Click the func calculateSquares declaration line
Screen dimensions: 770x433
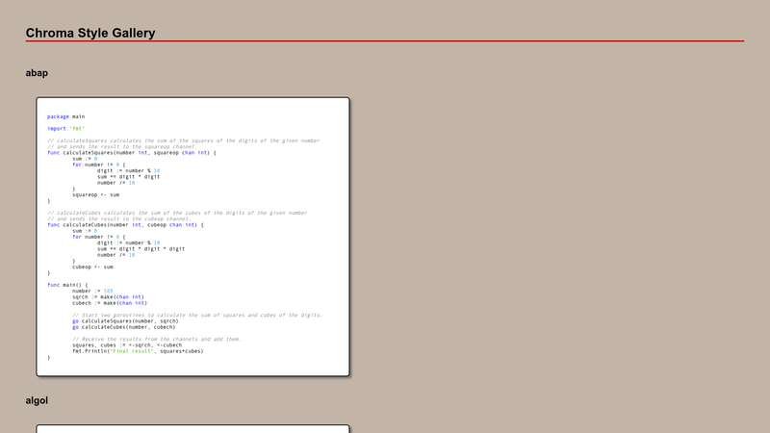pyautogui.click(x=132, y=153)
